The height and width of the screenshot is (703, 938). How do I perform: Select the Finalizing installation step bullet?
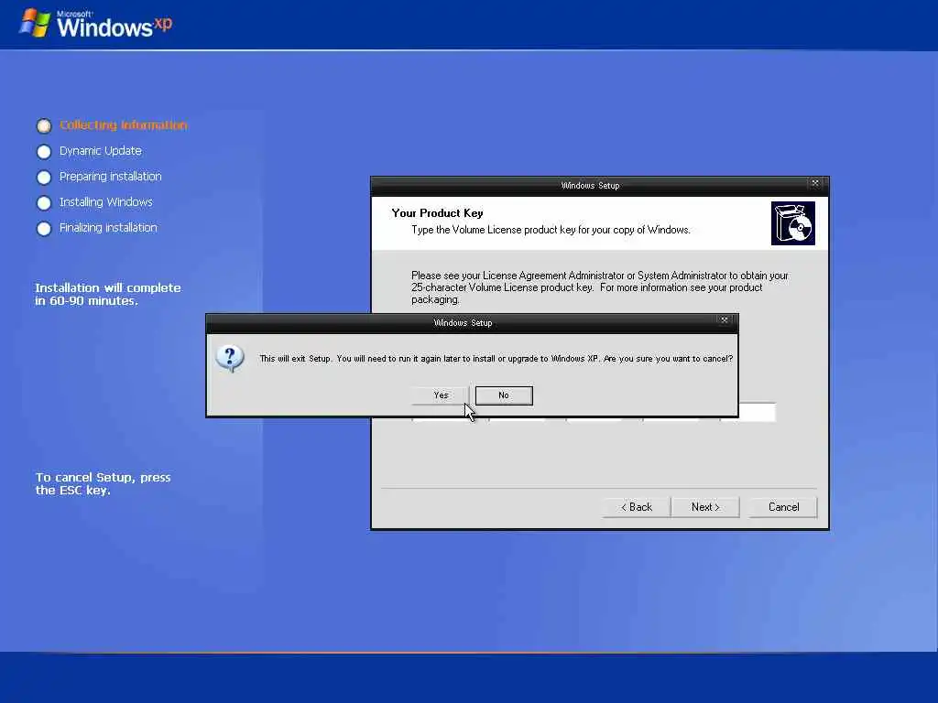pyautogui.click(x=44, y=229)
